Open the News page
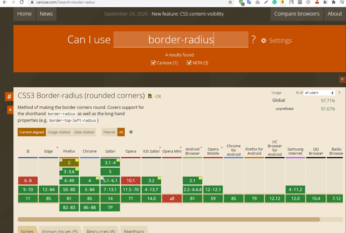 point(46,14)
